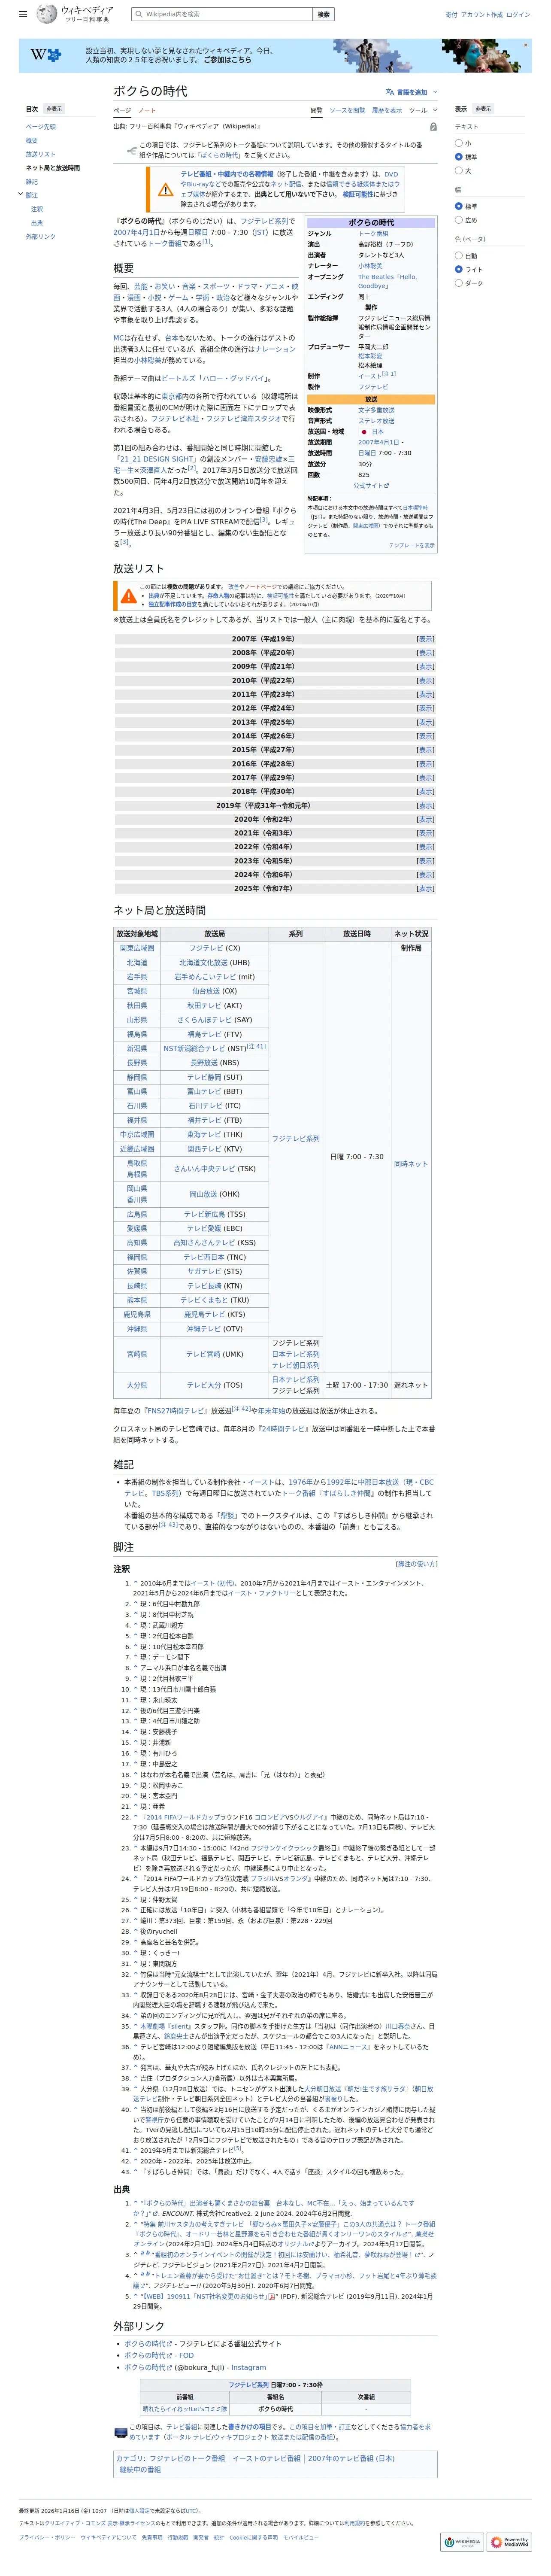
Task: Click the 寄付 donation link
Action: 451,15
